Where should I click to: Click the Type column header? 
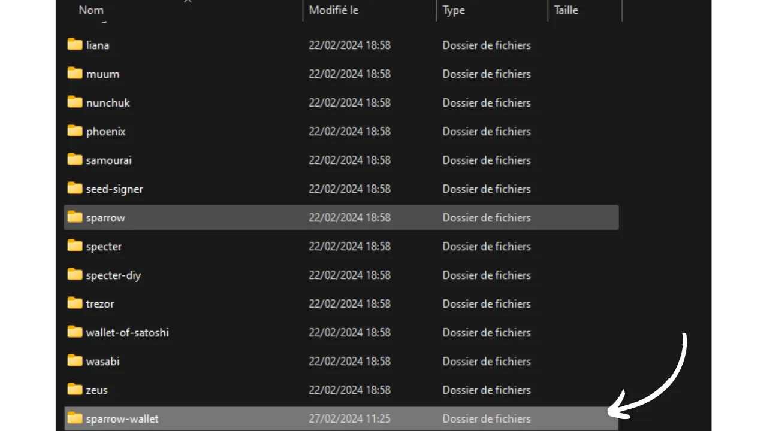tap(454, 10)
